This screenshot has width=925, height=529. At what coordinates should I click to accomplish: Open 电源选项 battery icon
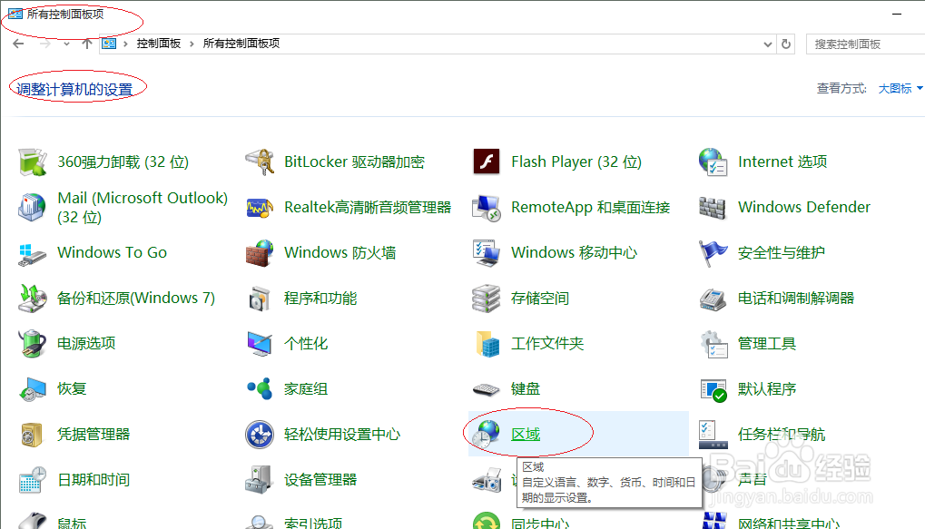(x=33, y=343)
